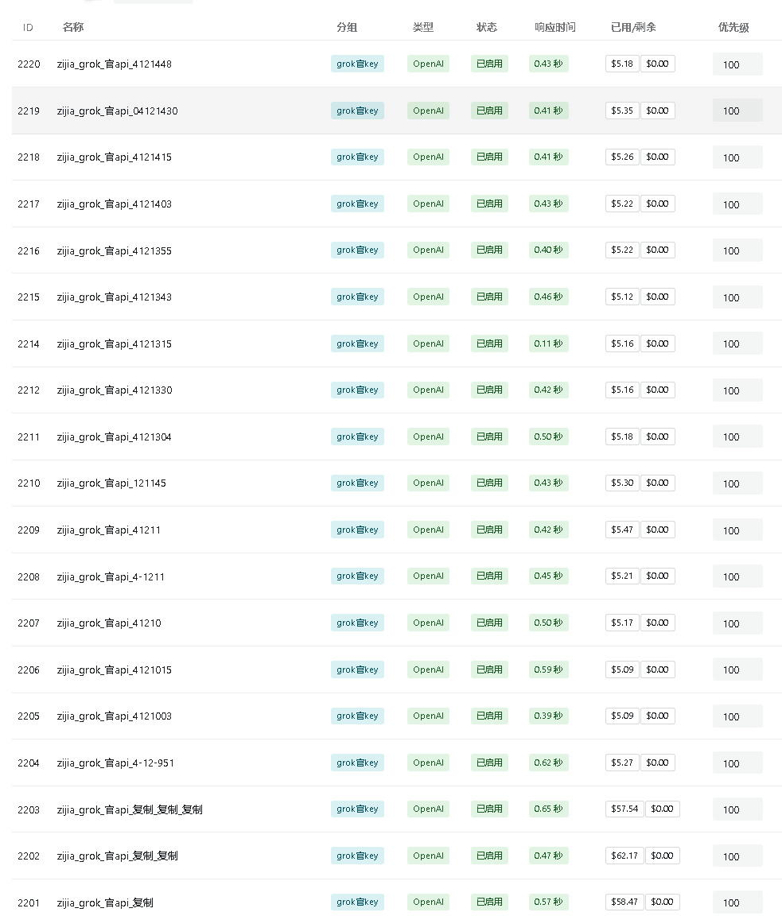Click remaining quota $0.00 in row 2204
Viewport: 782px width, 916px height.
[658, 763]
